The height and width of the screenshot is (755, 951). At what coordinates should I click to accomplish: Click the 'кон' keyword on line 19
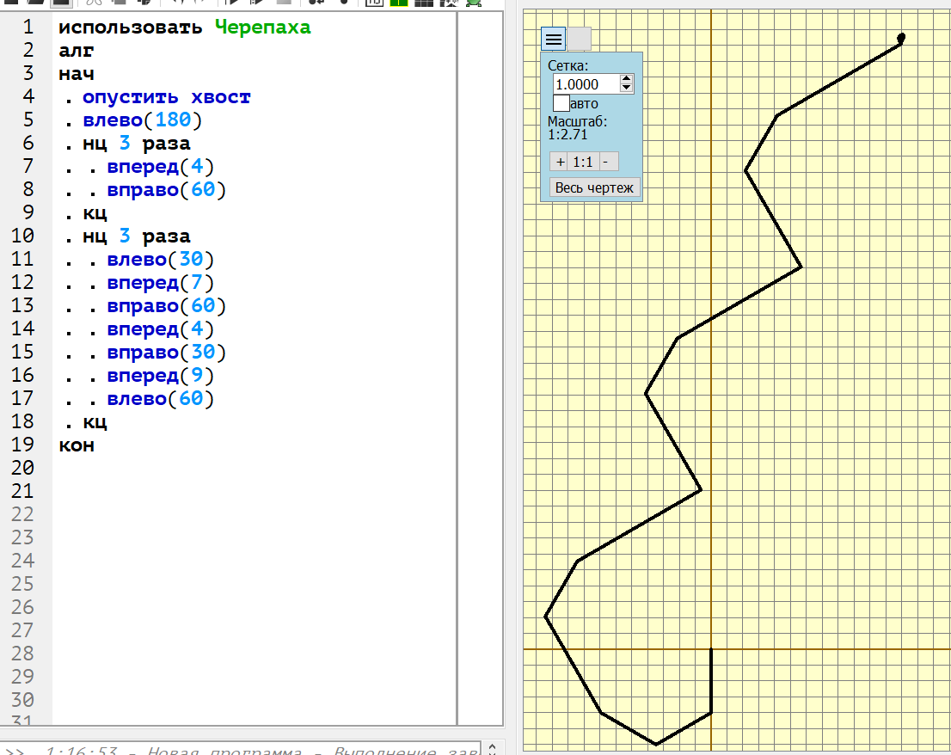click(x=77, y=445)
